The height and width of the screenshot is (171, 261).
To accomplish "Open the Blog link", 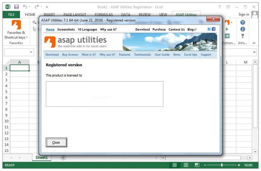I will tap(192, 30).
